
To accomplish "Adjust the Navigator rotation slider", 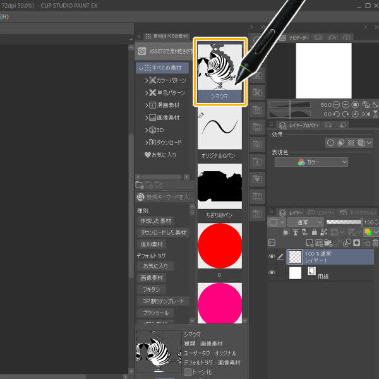I will [x=290, y=114].
